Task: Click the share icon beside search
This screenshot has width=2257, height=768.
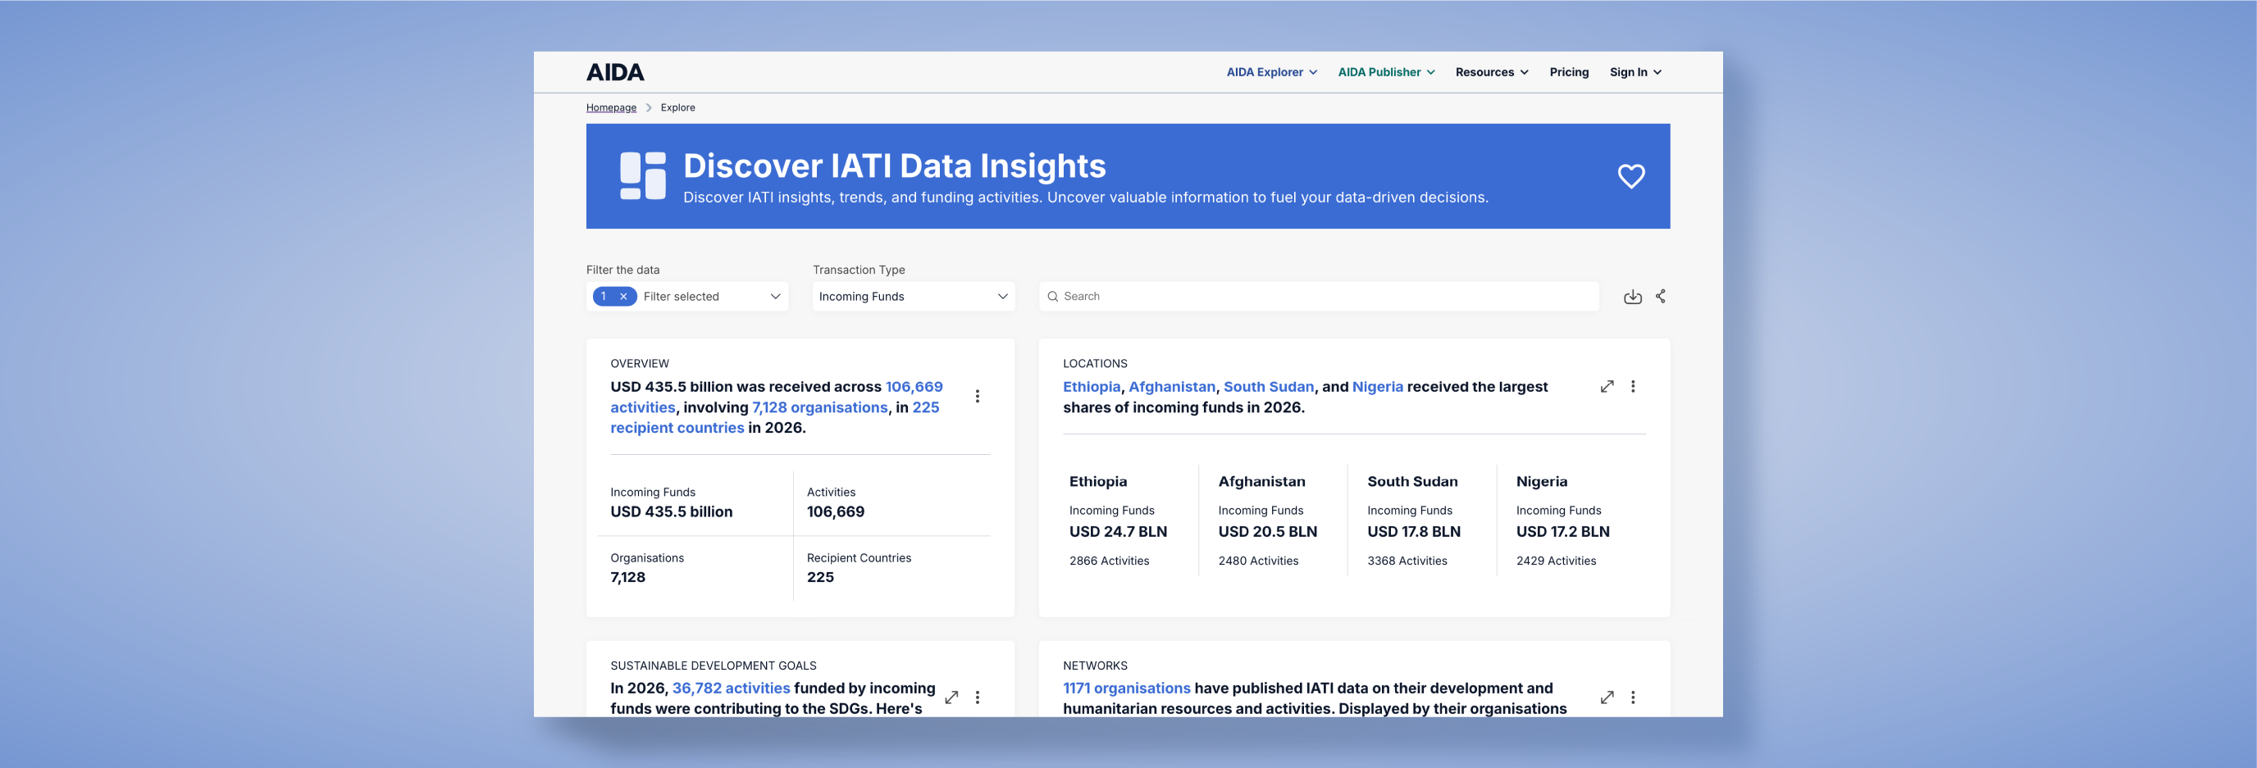Action: pos(1660,297)
